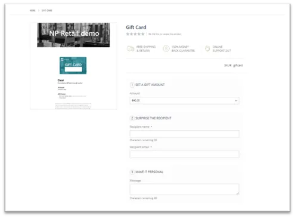Click the SKU giftcard value
This screenshot has width=295, height=218.
238,65
